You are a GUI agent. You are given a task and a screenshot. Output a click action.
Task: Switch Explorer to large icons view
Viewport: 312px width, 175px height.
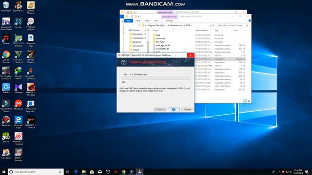pos(249,101)
